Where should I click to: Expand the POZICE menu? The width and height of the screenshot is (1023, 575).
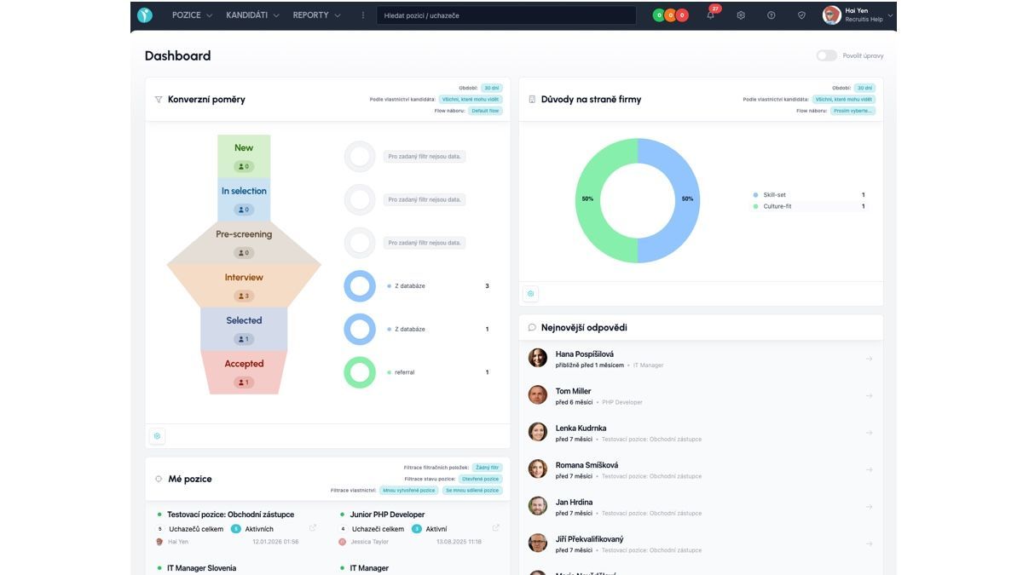click(x=192, y=15)
